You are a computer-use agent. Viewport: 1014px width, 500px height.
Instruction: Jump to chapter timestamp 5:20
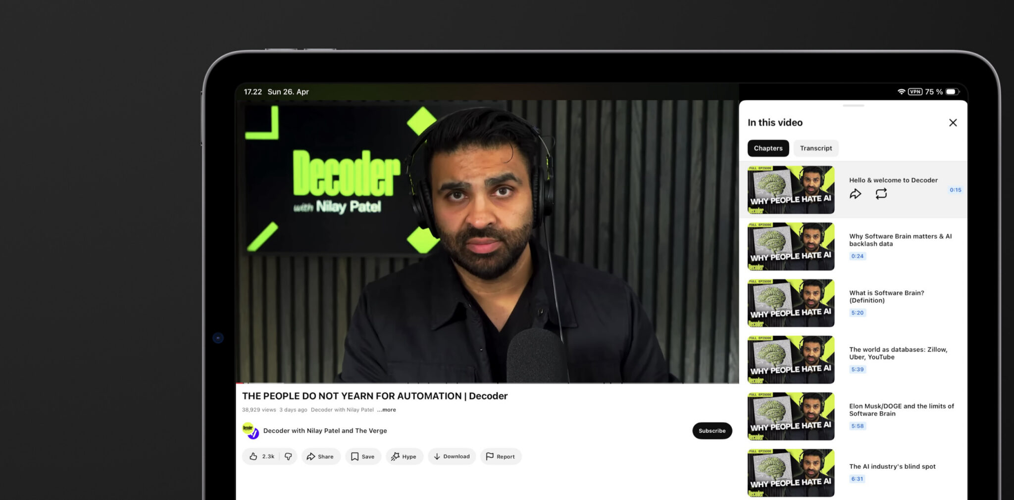857,313
